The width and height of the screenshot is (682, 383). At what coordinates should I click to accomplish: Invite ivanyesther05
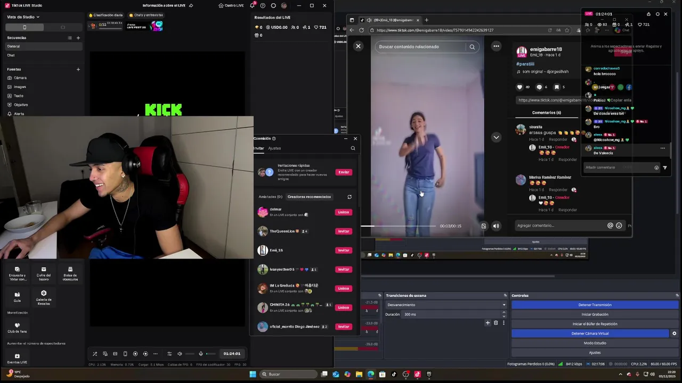point(344,269)
